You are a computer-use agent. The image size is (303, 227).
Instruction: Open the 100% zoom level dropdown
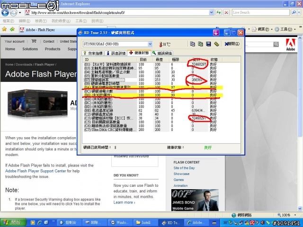[295, 215]
